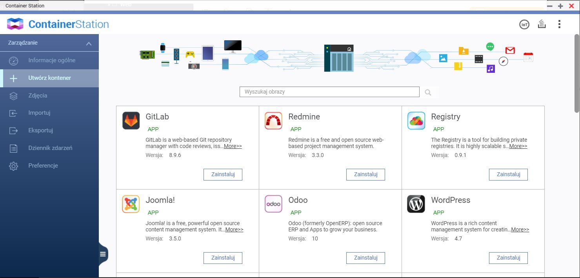Focus the Wyszukaj obrazy search field
The width and height of the screenshot is (580, 278).
click(329, 92)
